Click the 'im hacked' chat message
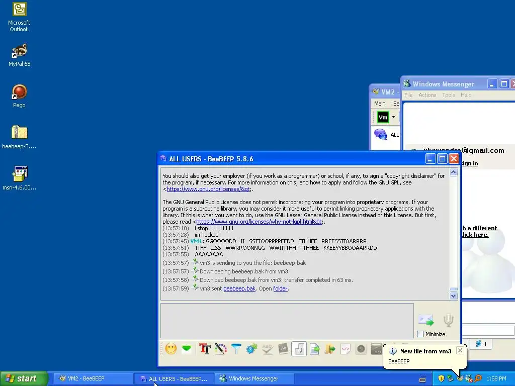 206,235
